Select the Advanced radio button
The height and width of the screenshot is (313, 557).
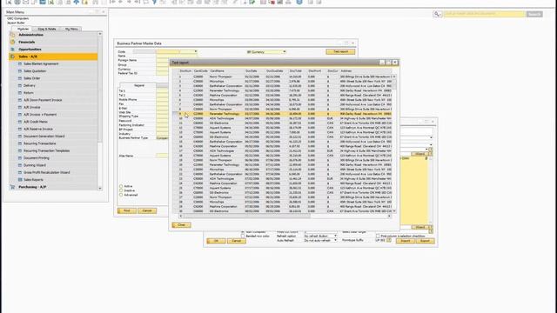121,195
